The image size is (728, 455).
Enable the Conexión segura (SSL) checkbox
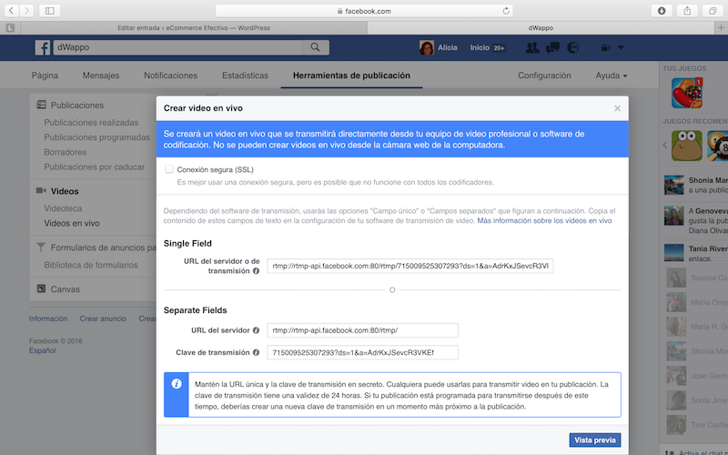tap(169, 169)
